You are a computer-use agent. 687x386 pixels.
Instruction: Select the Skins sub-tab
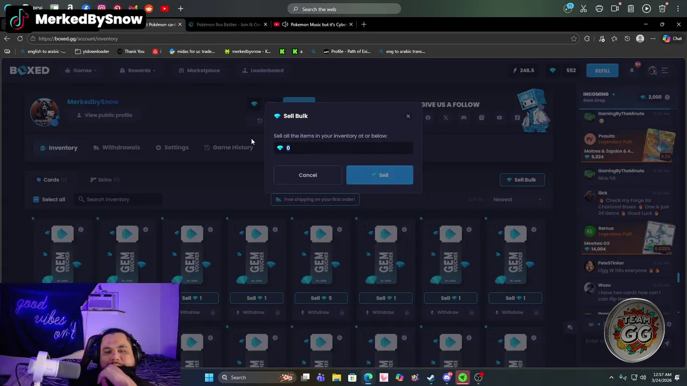coord(105,180)
